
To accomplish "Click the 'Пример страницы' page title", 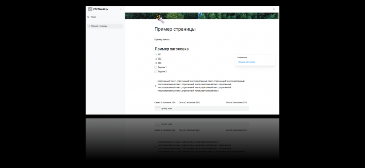I will pos(175,29).
